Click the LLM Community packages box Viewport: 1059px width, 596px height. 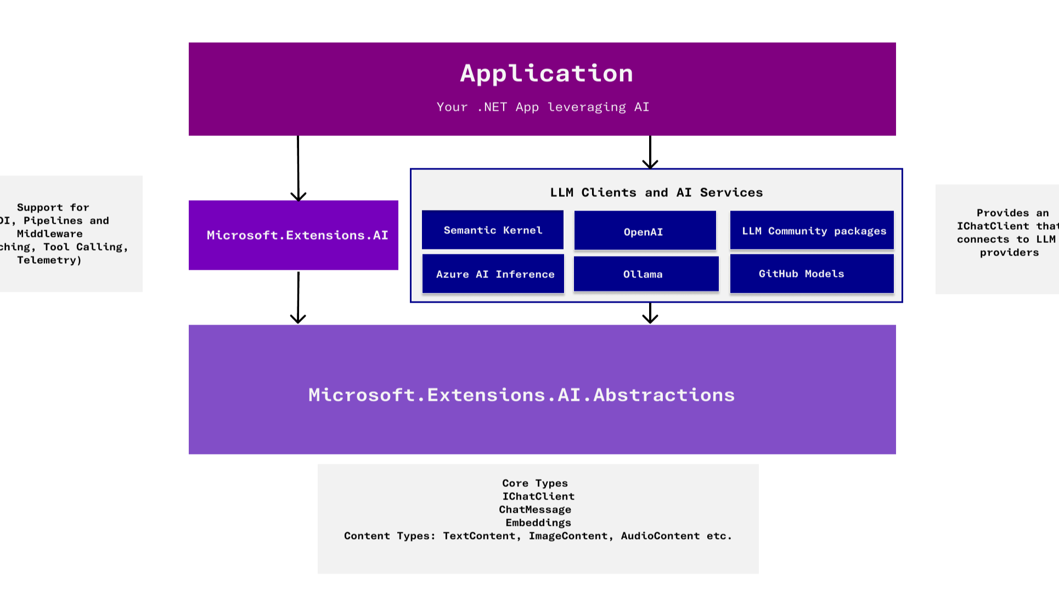[x=812, y=230]
